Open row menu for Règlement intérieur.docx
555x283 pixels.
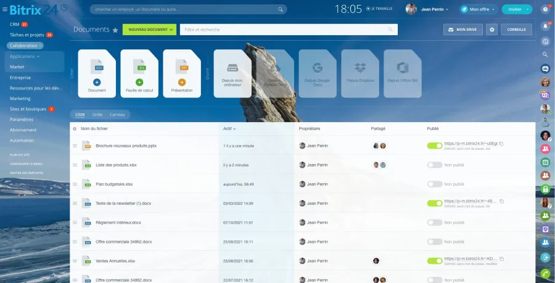pos(75,223)
